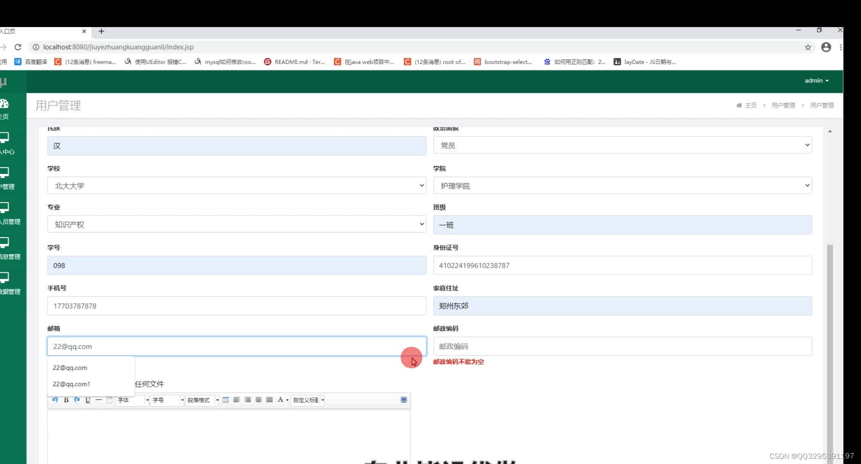Bookmark this page with the star icon
This screenshot has height=464, width=861.
[x=808, y=47]
